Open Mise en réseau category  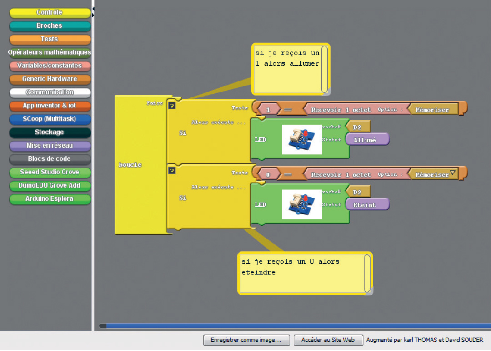50,146
